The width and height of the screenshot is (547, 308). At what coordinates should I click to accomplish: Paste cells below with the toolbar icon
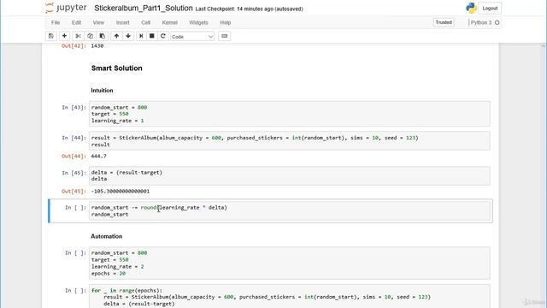pyautogui.click(x=103, y=36)
